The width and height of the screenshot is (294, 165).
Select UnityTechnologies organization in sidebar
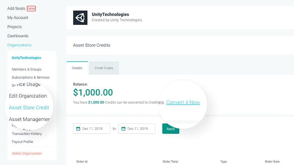[26, 58]
